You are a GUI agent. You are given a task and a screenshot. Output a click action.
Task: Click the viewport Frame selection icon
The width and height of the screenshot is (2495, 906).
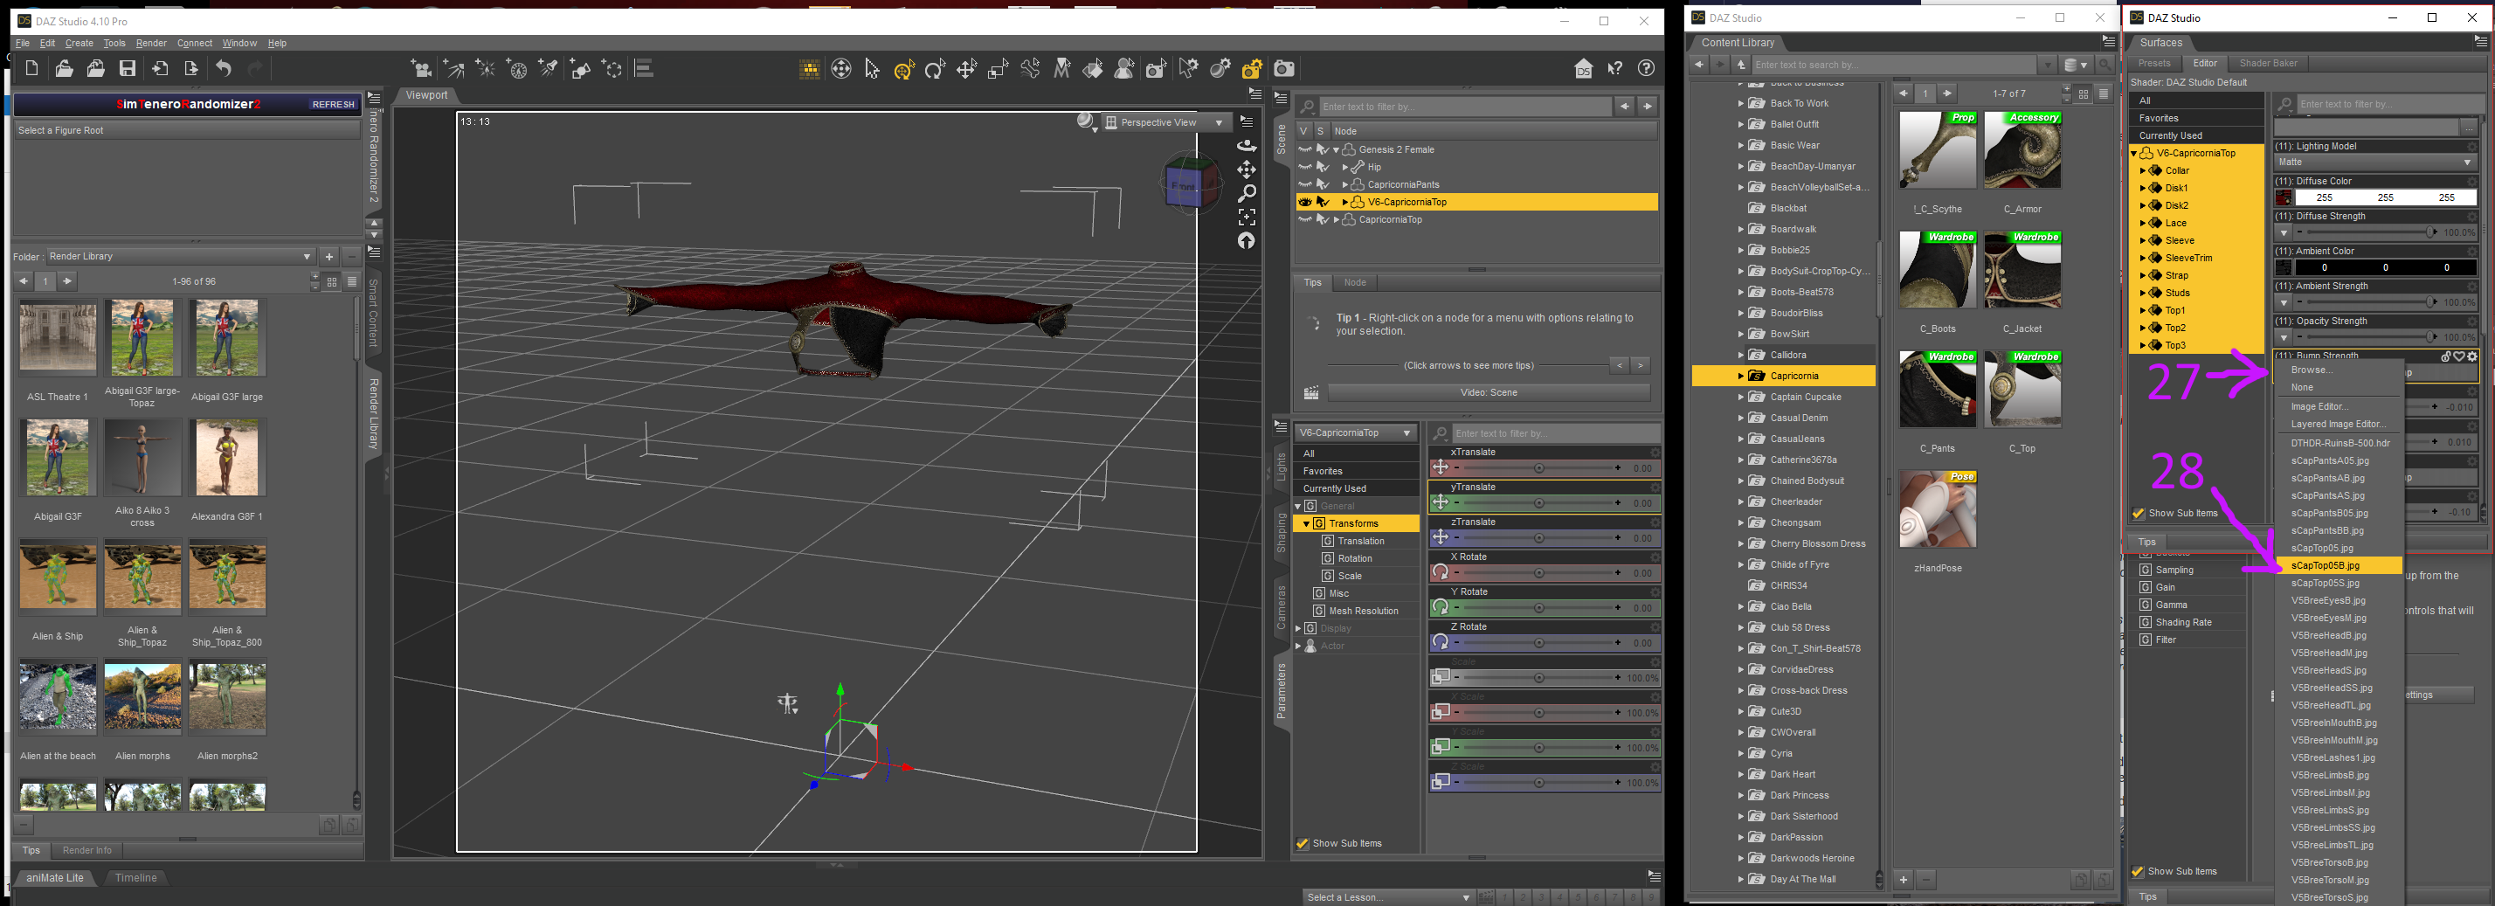[x=1247, y=217]
